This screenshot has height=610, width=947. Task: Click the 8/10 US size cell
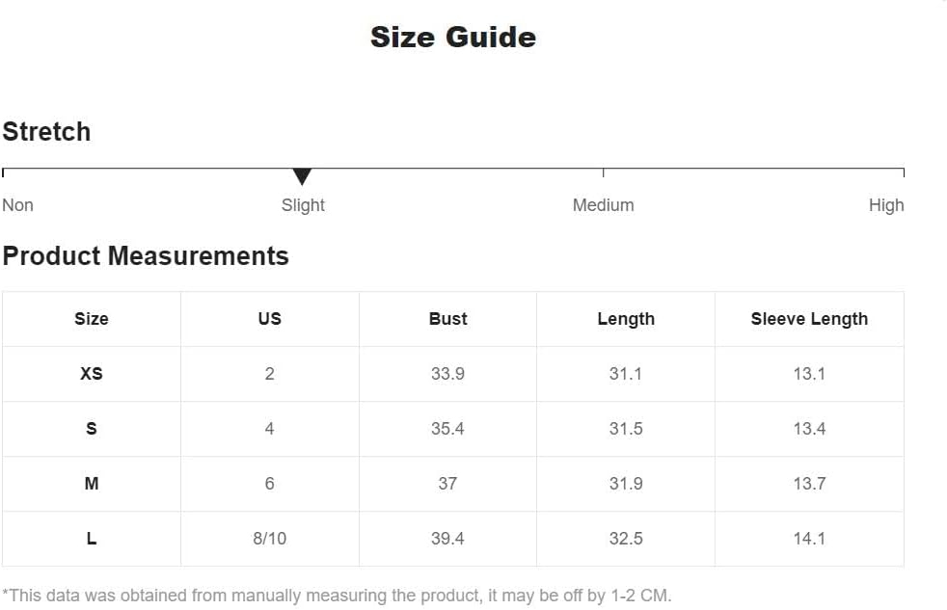270,539
